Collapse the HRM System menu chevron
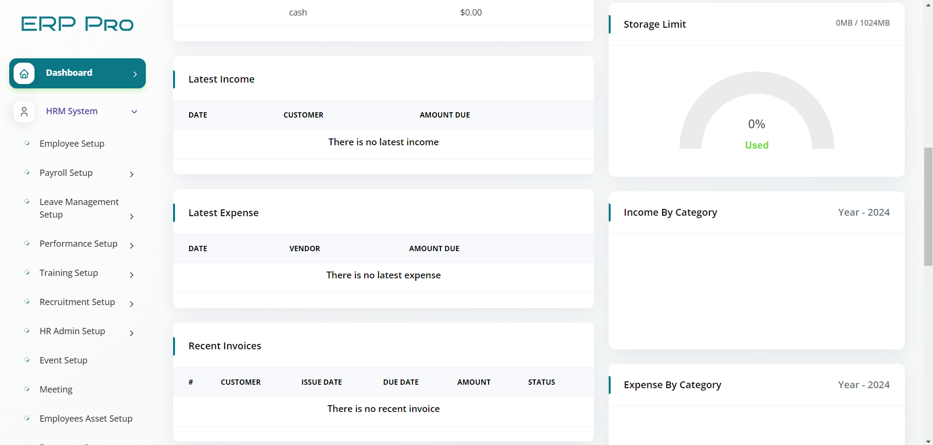 [134, 112]
